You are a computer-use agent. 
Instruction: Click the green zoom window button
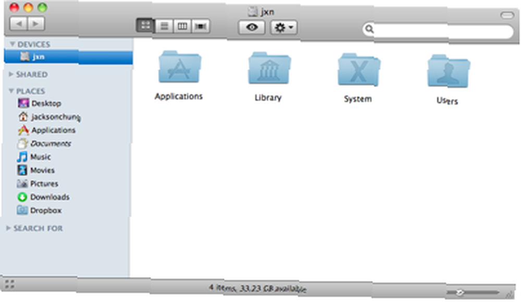(x=42, y=7)
